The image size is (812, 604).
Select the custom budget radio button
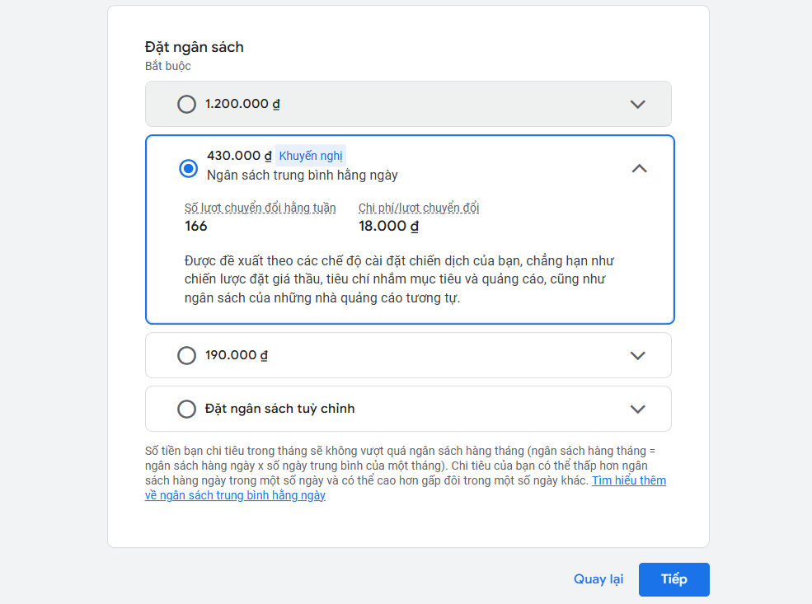pyautogui.click(x=186, y=409)
